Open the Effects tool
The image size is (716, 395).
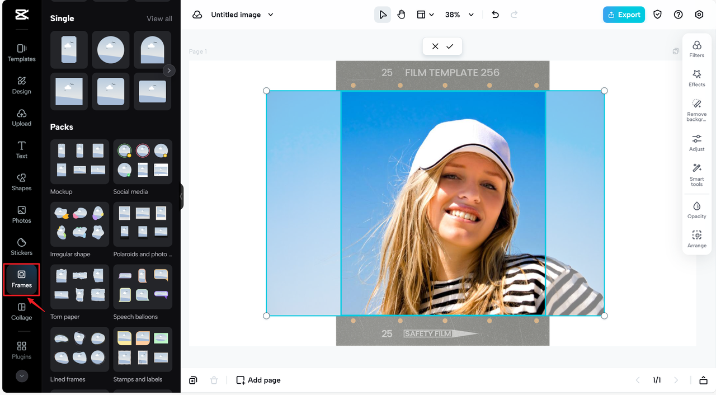(697, 78)
